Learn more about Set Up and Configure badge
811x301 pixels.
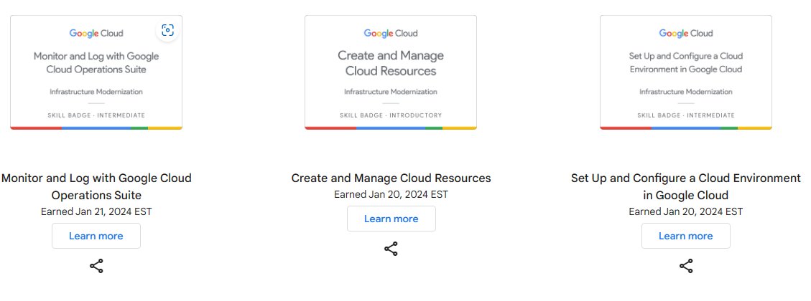tap(686, 236)
